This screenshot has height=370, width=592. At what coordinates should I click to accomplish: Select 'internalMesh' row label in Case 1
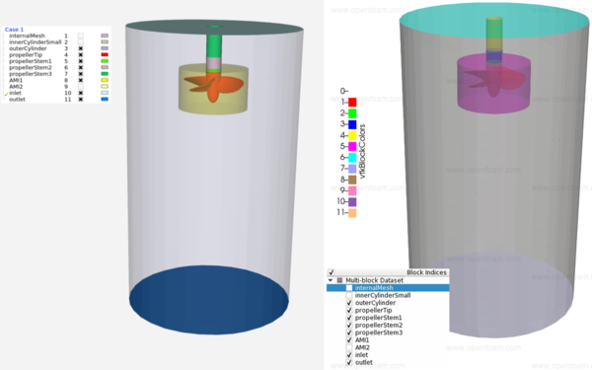click(27, 36)
